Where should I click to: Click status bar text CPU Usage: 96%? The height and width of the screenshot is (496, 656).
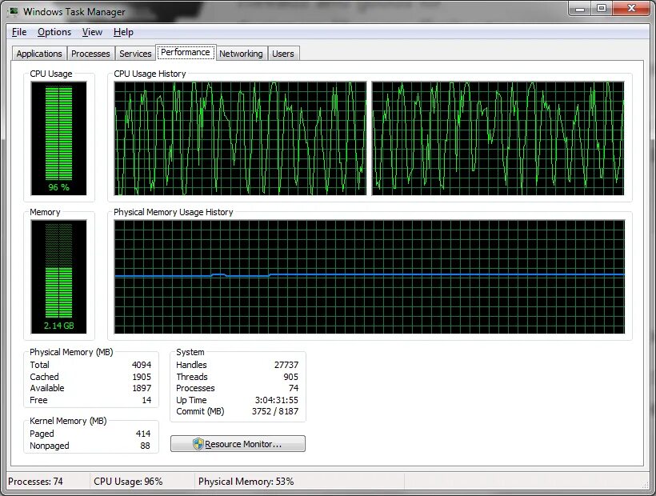pyautogui.click(x=128, y=482)
